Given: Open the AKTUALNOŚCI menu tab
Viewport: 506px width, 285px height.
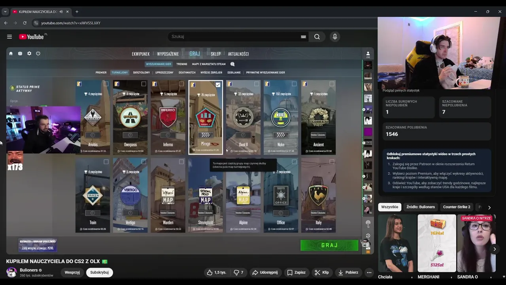Looking at the screenshot, I should 238,54.
